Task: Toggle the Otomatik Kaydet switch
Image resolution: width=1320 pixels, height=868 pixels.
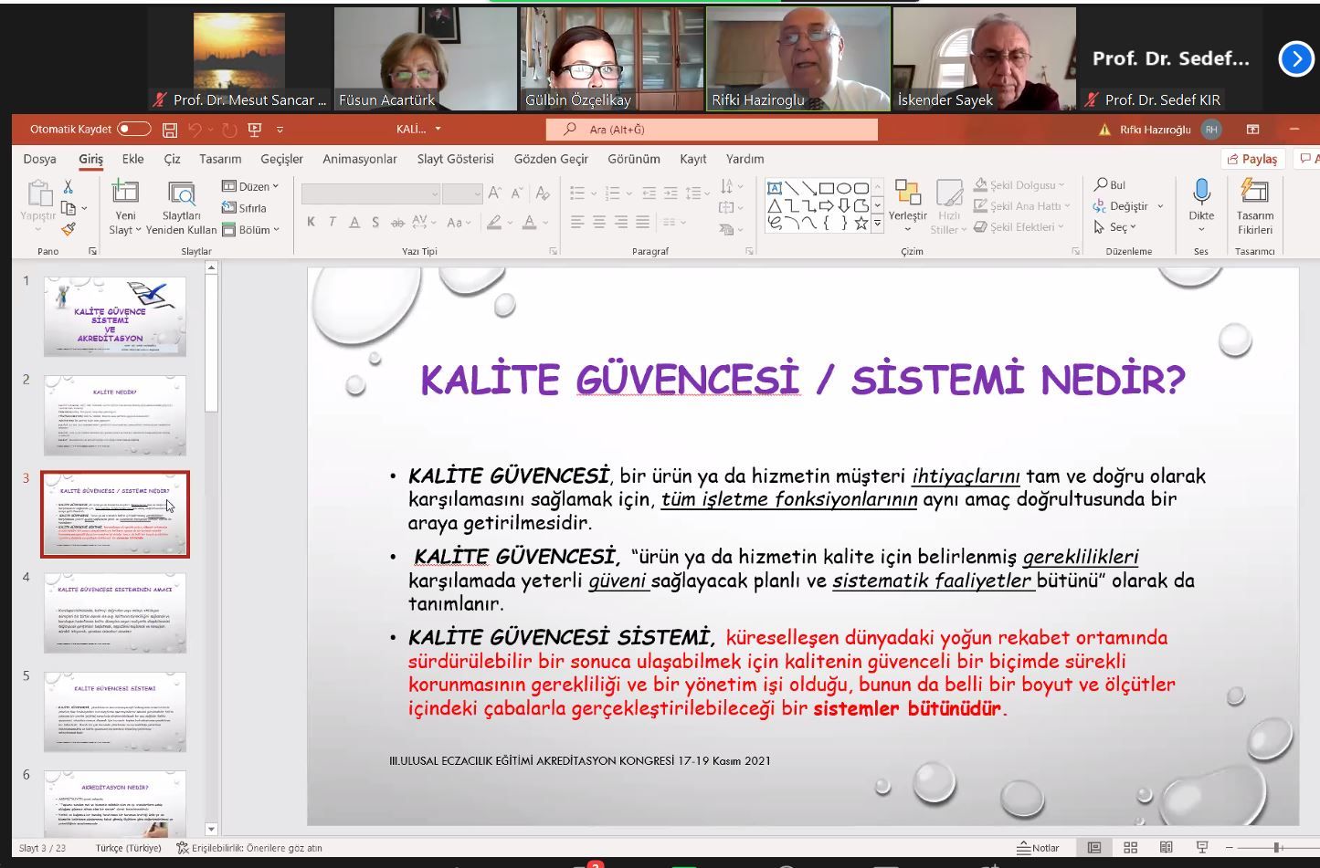Action: [x=133, y=130]
